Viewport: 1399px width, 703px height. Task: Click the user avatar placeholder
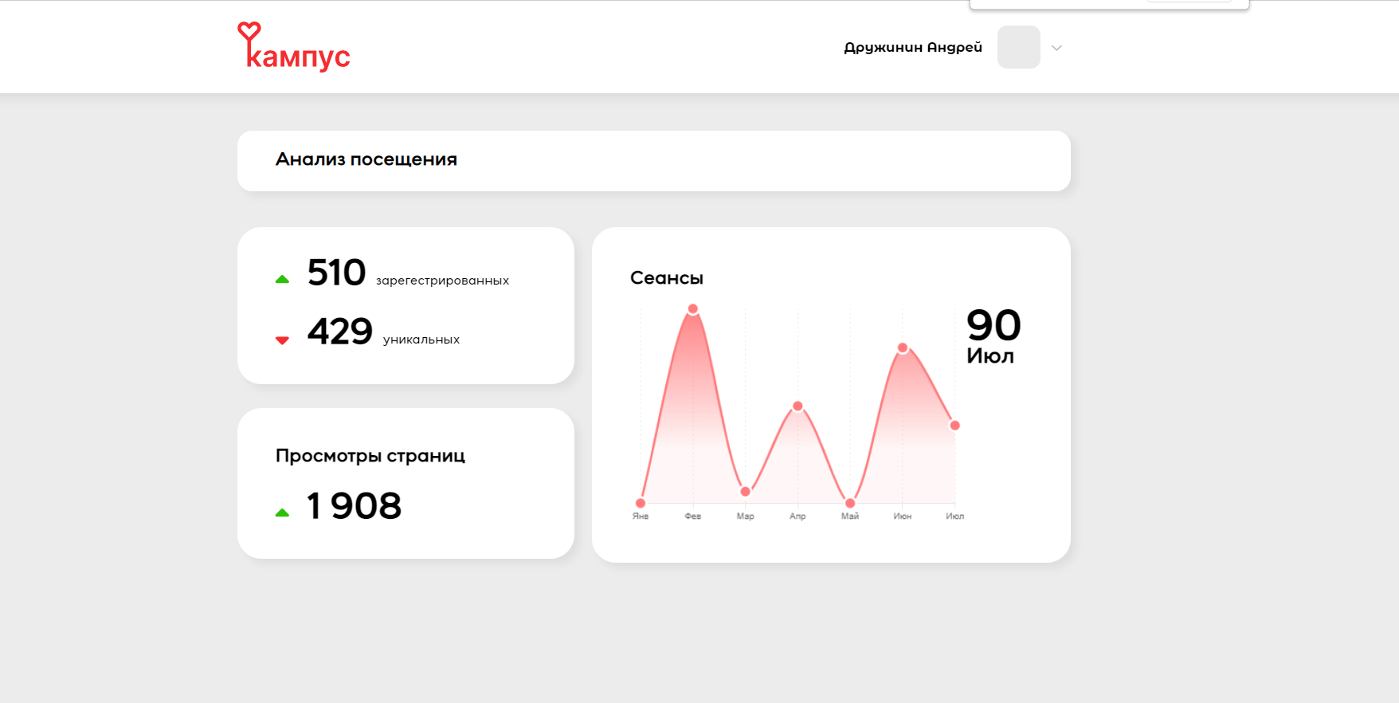pyautogui.click(x=1019, y=47)
